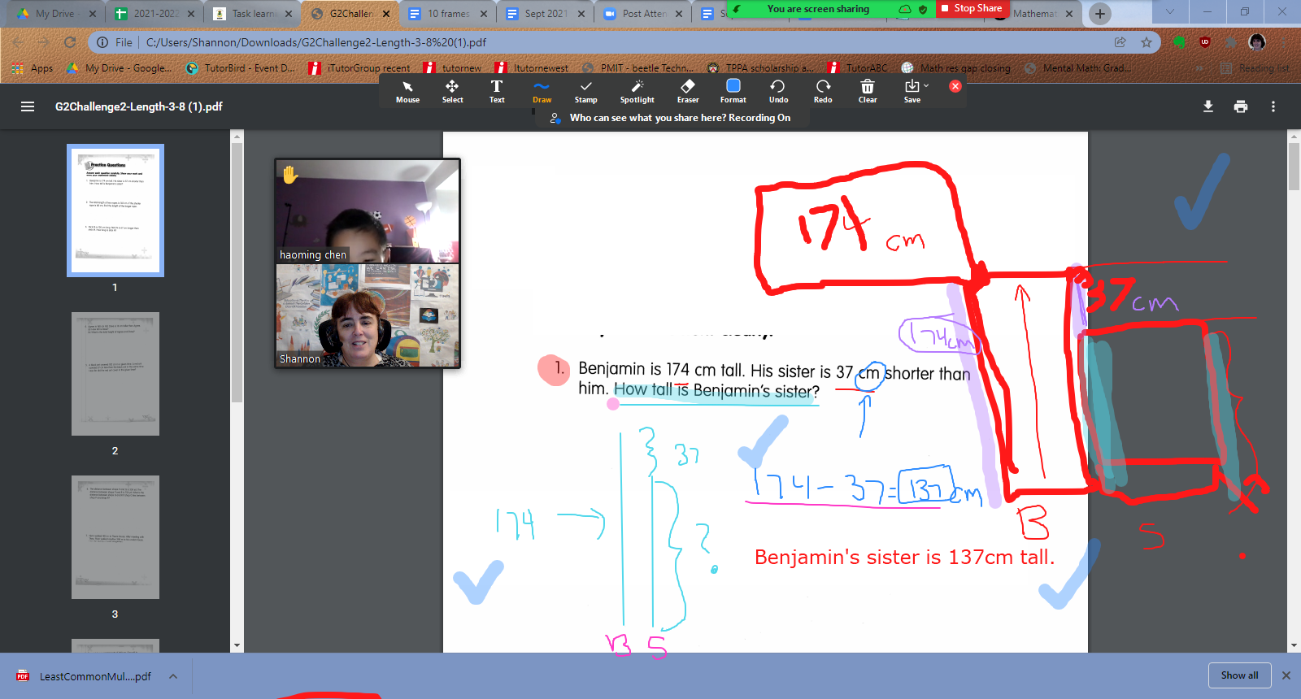Bookmark this page with the star
Screen dimensions: 1301x699
[x=1147, y=42]
